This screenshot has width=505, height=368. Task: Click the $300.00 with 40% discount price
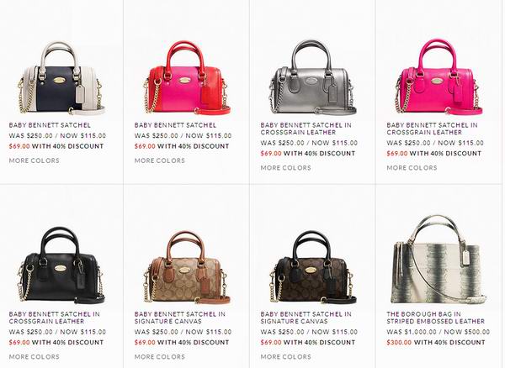point(436,343)
